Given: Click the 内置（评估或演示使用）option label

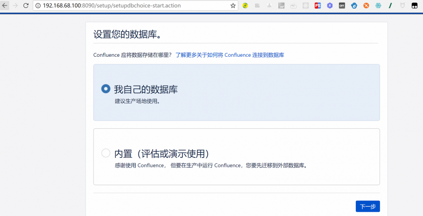Looking at the screenshot, I should point(162,154).
